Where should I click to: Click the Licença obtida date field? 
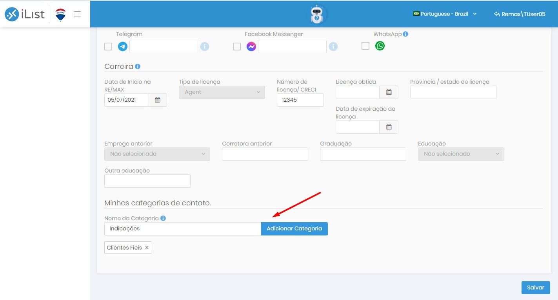click(358, 92)
